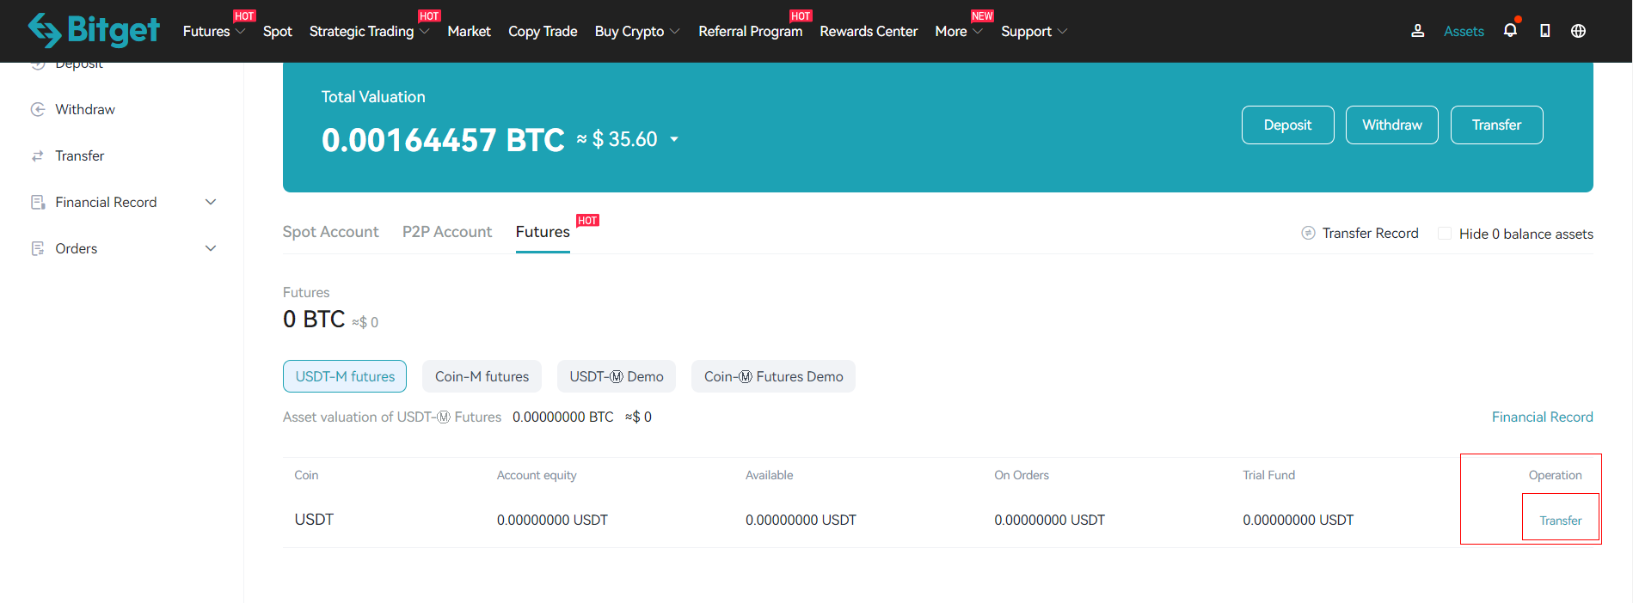
Task: Switch to the P2P Account tab
Action: 447,232
